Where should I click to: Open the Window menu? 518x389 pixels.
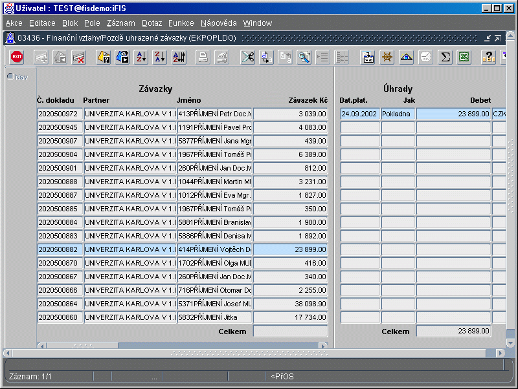(x=258, y=23)
